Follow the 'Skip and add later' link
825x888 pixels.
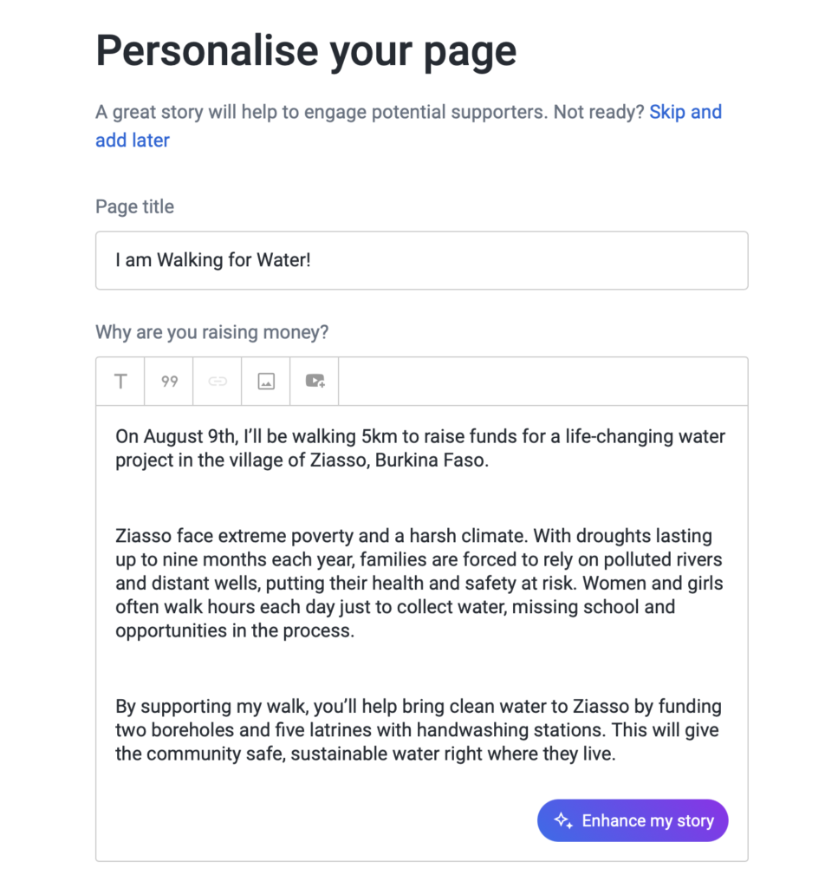(685, 113)
